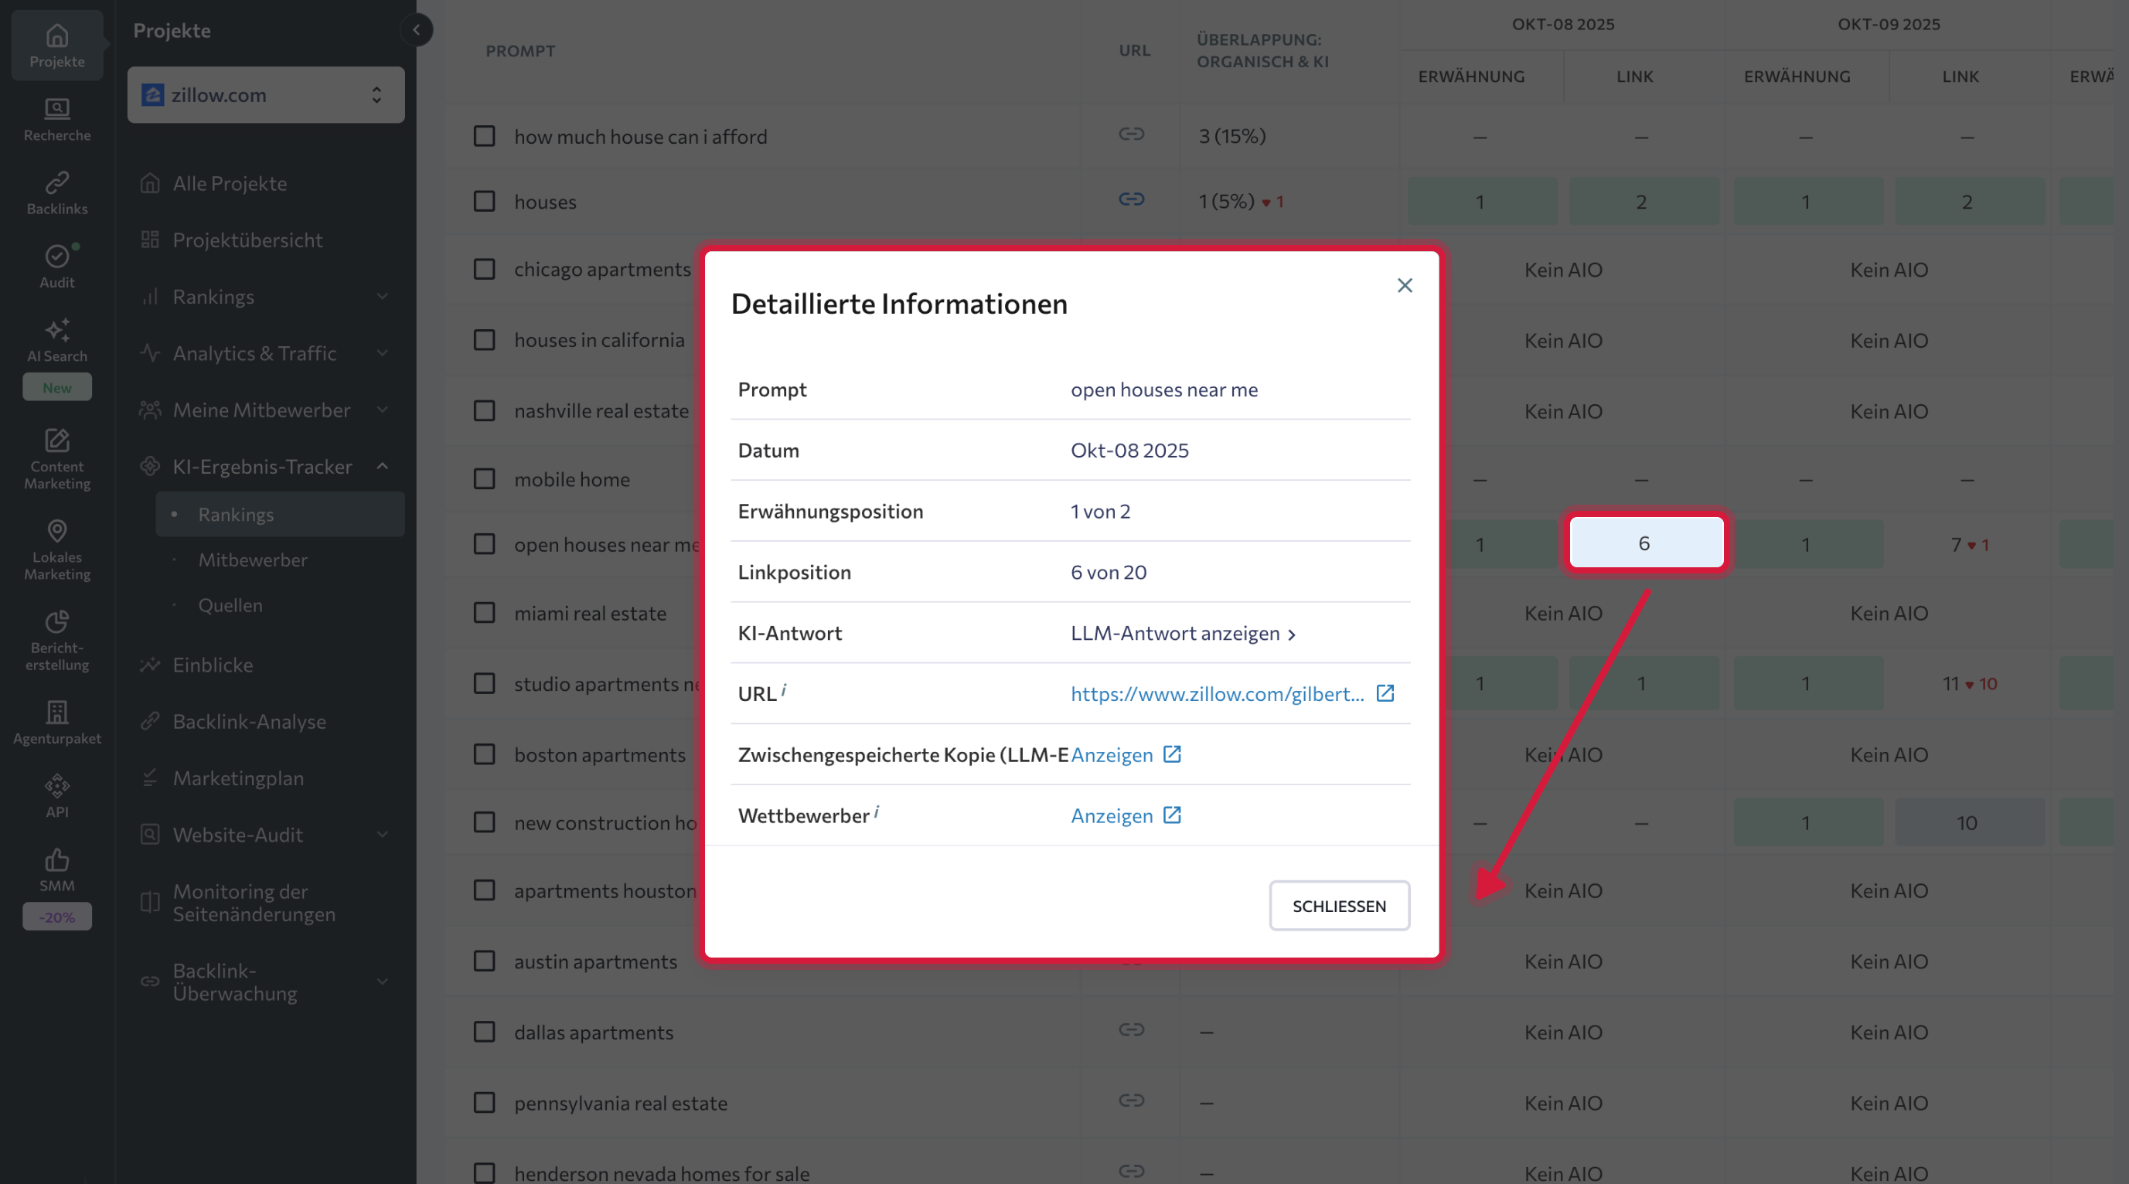Open Quellen submenu item

click(x=230, y=606)
